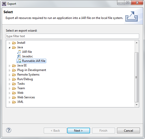Click the Eclipse icon in title bar

tap(4, 4)
